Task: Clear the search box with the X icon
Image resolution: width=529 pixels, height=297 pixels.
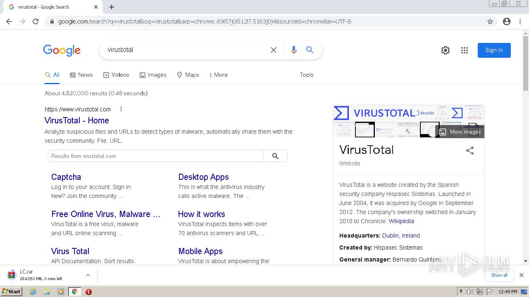Action: click(274, 50)
